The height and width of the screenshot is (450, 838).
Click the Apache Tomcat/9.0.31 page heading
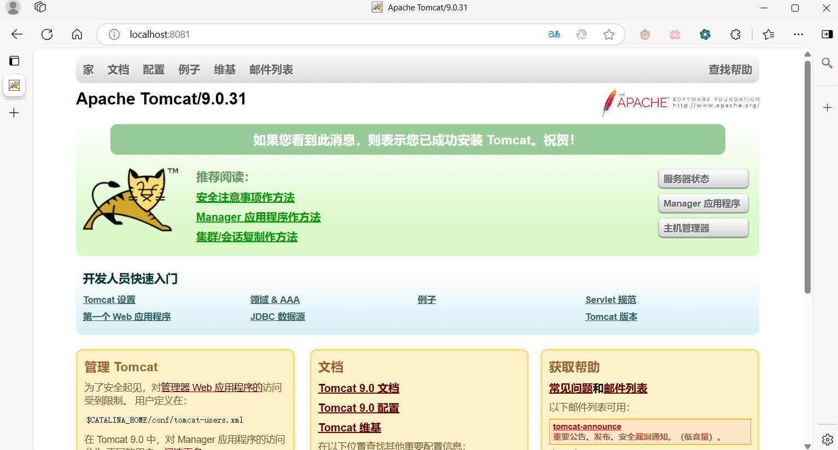pos(161,99)
